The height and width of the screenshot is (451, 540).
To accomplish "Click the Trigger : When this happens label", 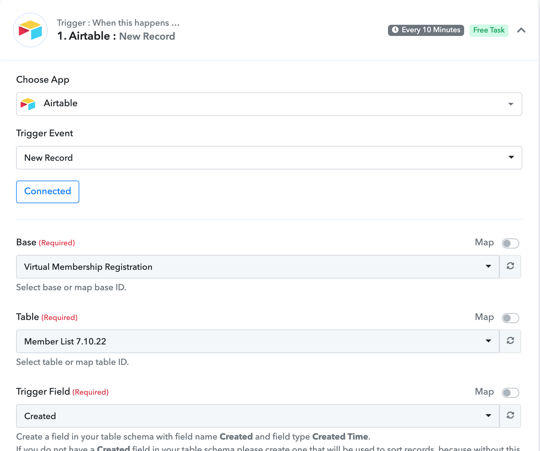I will [118, 23].
